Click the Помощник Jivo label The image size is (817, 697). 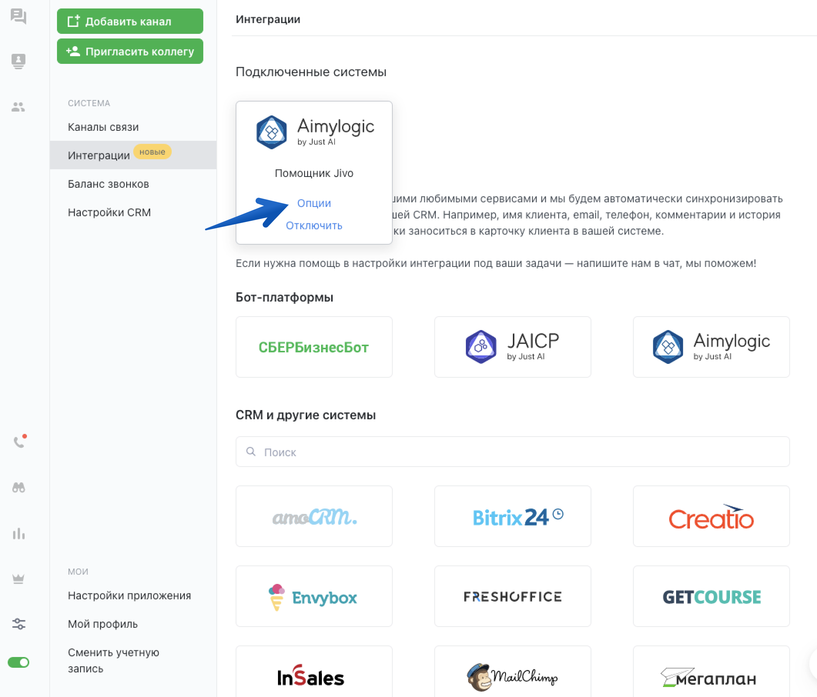(x=314, y=173)
